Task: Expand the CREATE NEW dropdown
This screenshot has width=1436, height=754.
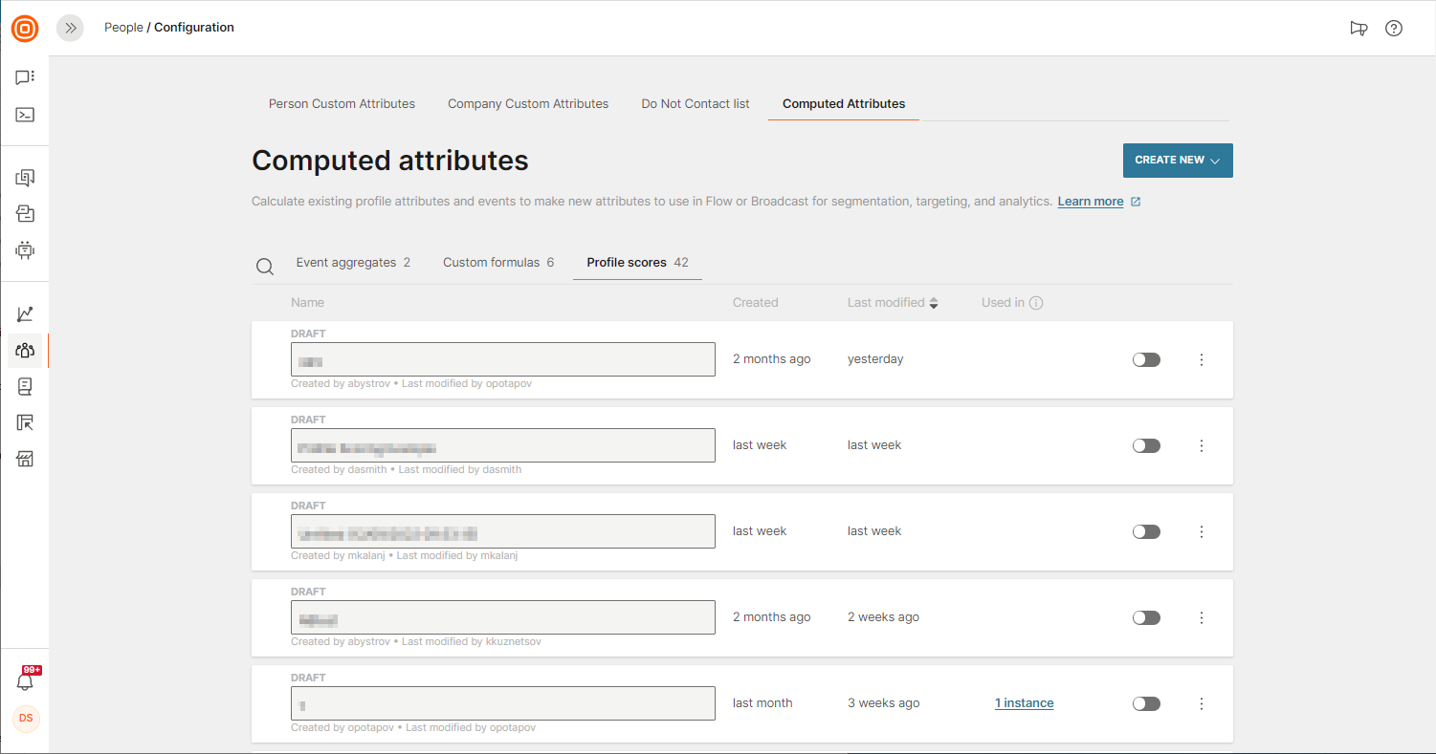Action: [1177, 161]
